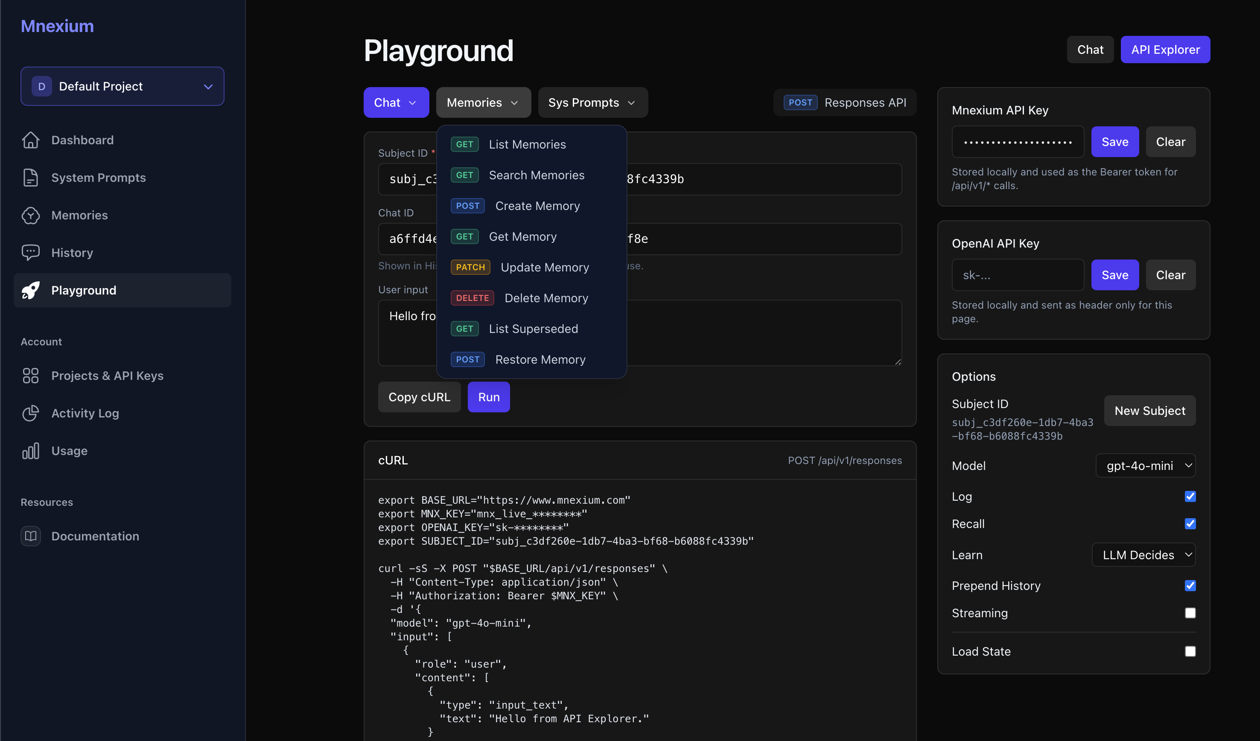Open the Documentation page
This screenshot has height=741, width=1260.
(x=95, y=536)
